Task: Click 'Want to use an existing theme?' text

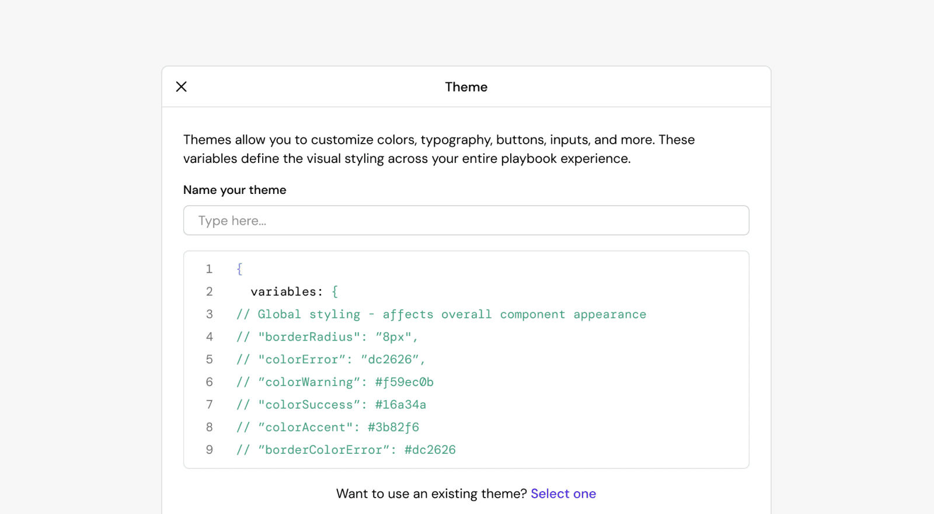Action: tap(431, 494)
